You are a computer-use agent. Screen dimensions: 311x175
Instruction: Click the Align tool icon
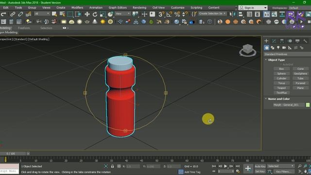pyautogui.click(x=240, y=14)
